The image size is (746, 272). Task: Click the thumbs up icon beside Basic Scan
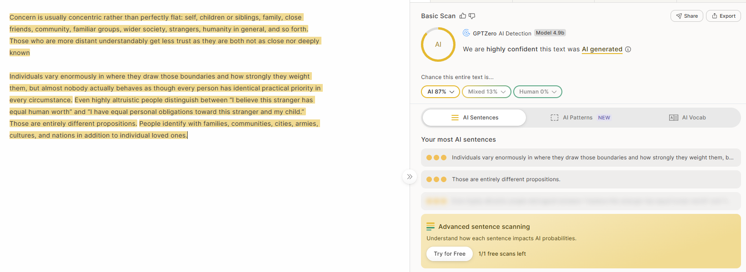pyautogui.click(x=463, y=16)
